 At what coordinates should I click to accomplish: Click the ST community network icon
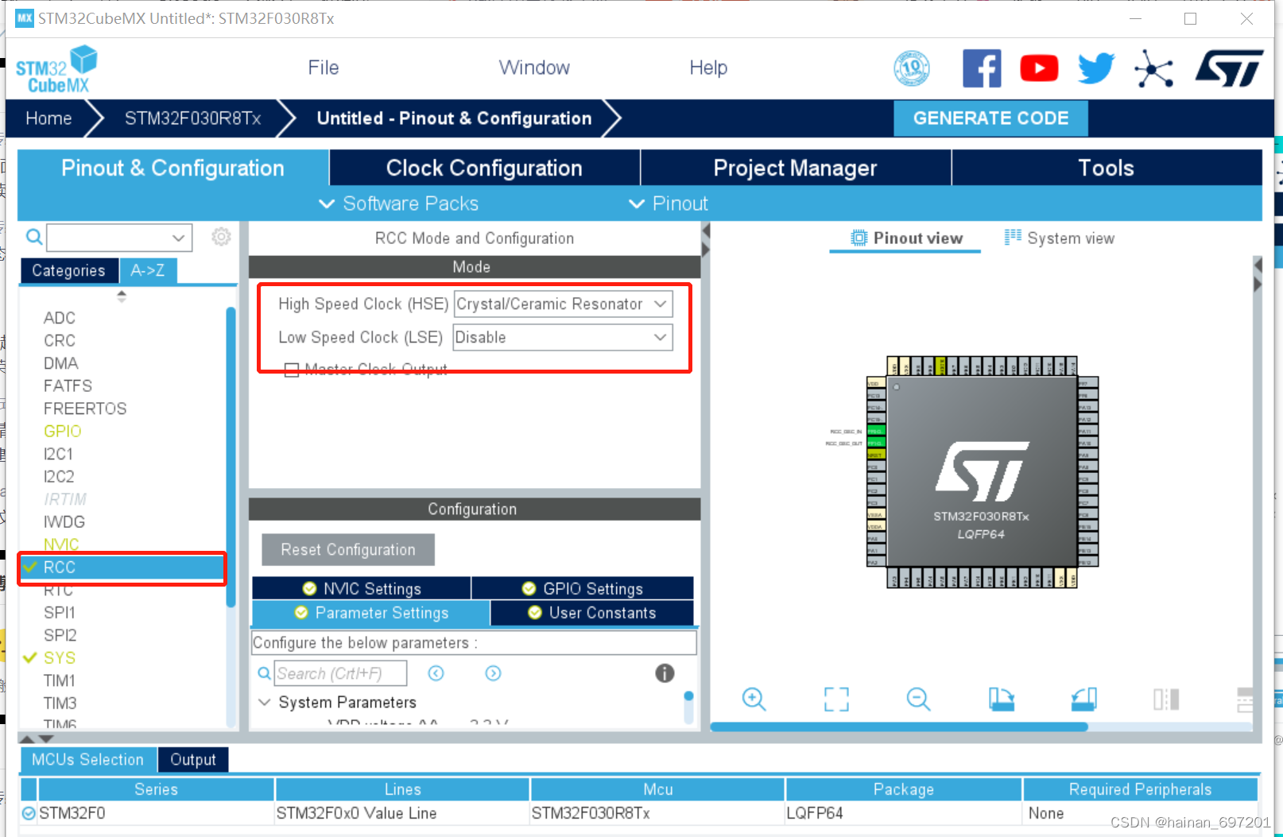(x=1153, y=68)
